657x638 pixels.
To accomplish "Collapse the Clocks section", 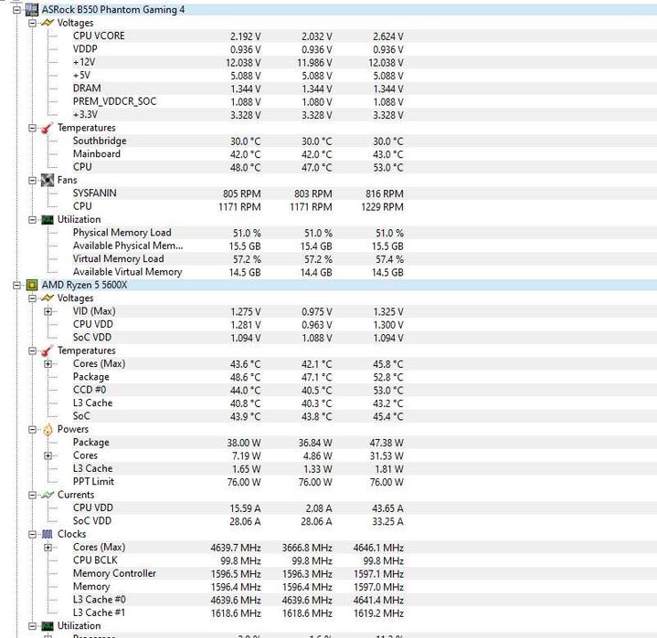I will tap(32, 534).
